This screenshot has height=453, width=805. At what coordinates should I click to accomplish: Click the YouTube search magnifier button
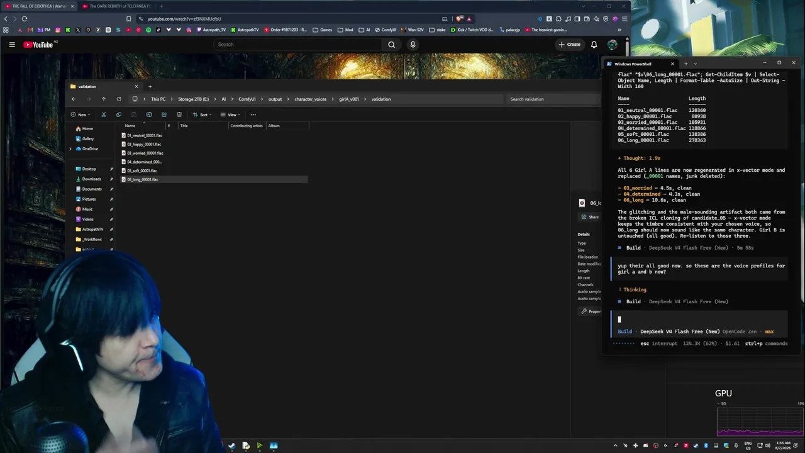391,45
